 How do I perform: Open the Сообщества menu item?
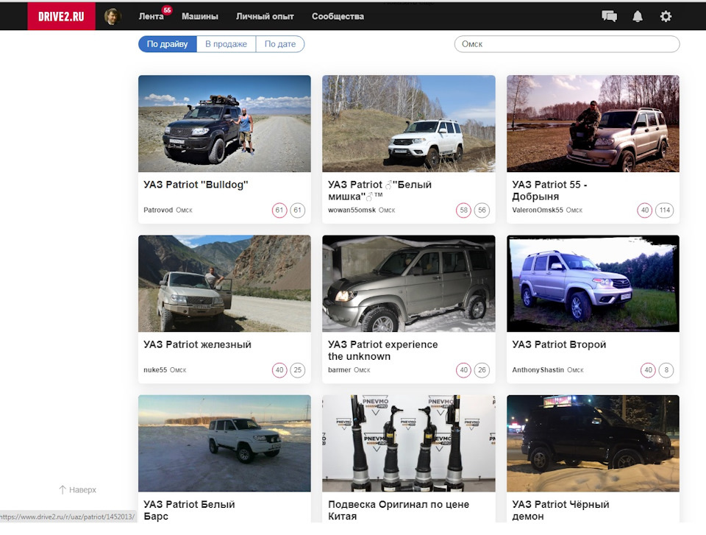point(338,16)
